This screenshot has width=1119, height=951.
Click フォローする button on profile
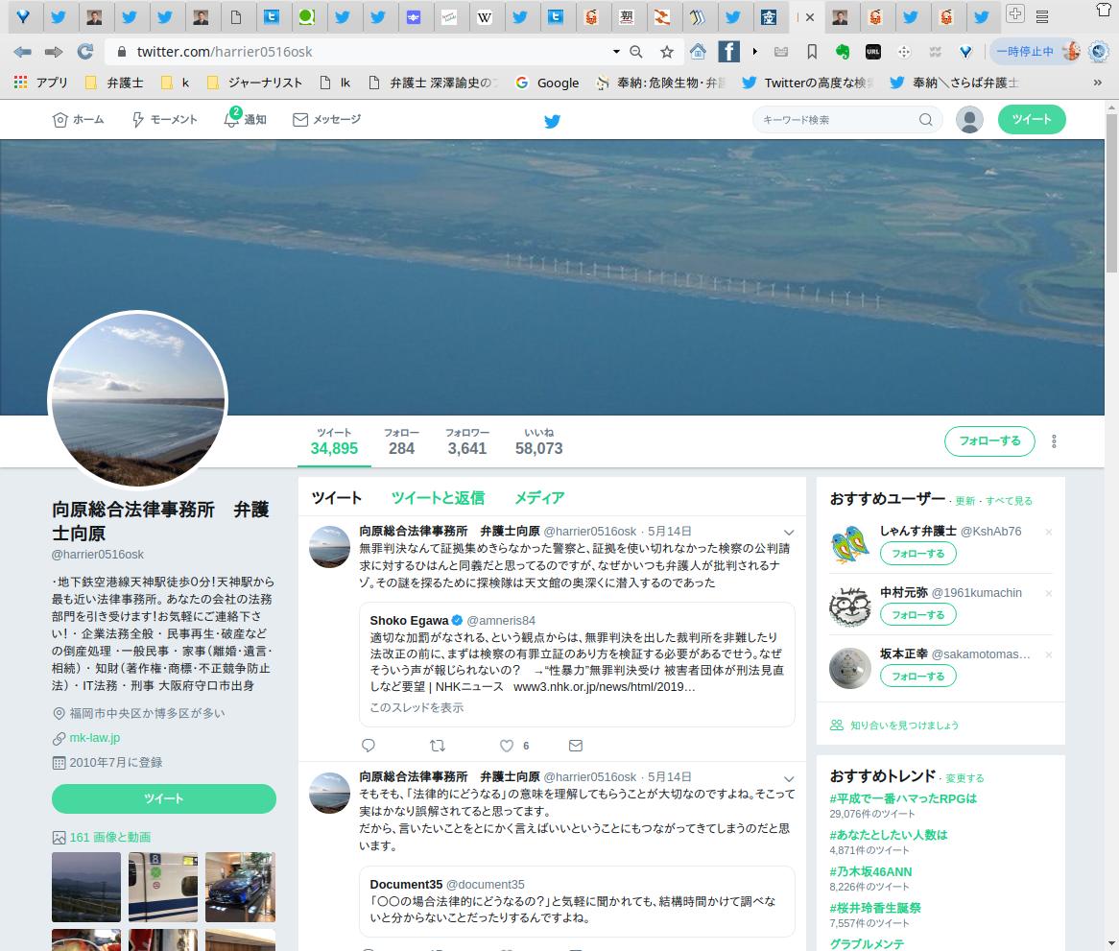coord(989,440)
